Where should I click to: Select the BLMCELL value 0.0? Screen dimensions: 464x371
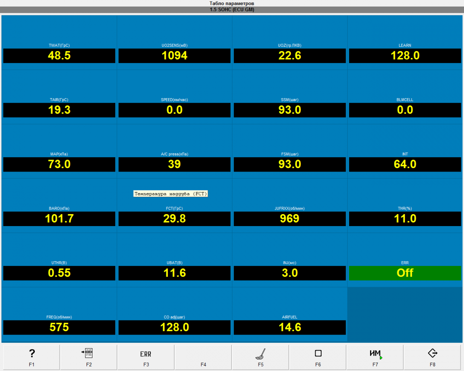pos(405,110)
